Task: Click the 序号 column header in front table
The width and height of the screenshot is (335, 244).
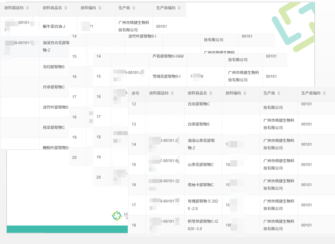Action: (x=135, y=93)
